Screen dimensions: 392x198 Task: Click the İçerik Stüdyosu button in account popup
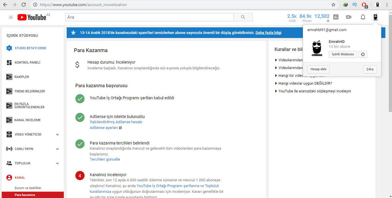pyautogui.click(x=343, y=54)
